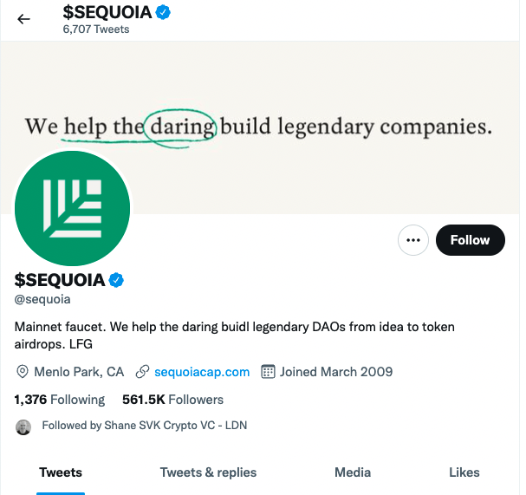
Task: Follow the $SEQUOIA account
Action: click(470, 240)
